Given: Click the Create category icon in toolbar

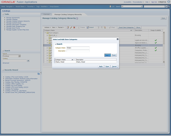Looking at the screenshot, I should pos(68,27).
